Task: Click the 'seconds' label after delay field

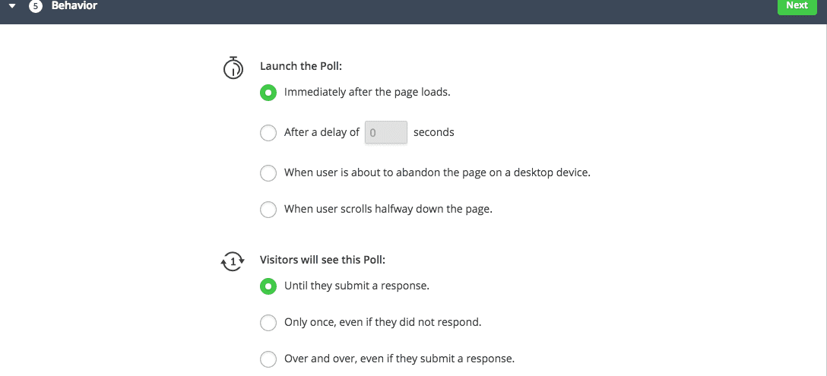Action: 433,132
